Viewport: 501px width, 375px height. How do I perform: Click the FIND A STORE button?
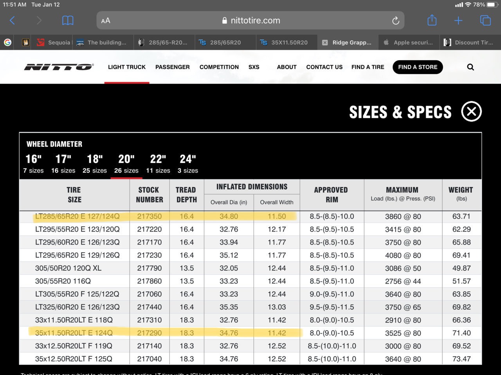click(x=418, y=67)
